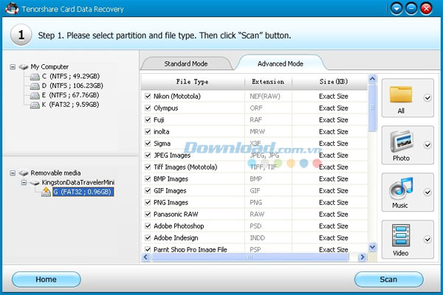Click the D drive icon
The image size is (443, 295).
(x=35, y=86)
